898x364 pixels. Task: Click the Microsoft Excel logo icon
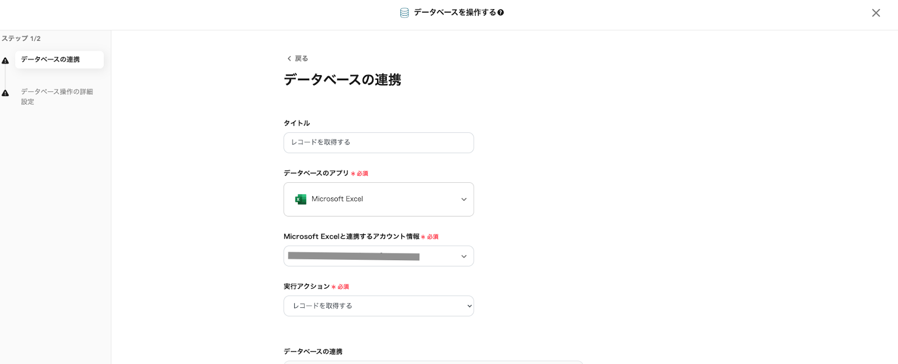click(x=301, y=199)
